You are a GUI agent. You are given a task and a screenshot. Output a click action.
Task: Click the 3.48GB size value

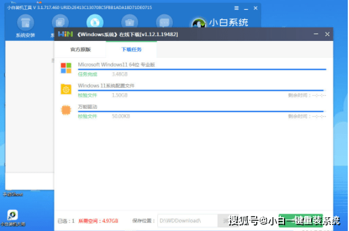point(120,74)
